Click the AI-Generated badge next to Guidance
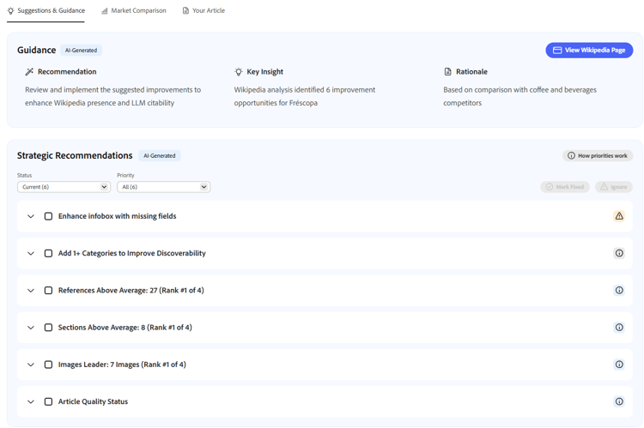Viewport: 644px width, 428px height. pos(81,51)
